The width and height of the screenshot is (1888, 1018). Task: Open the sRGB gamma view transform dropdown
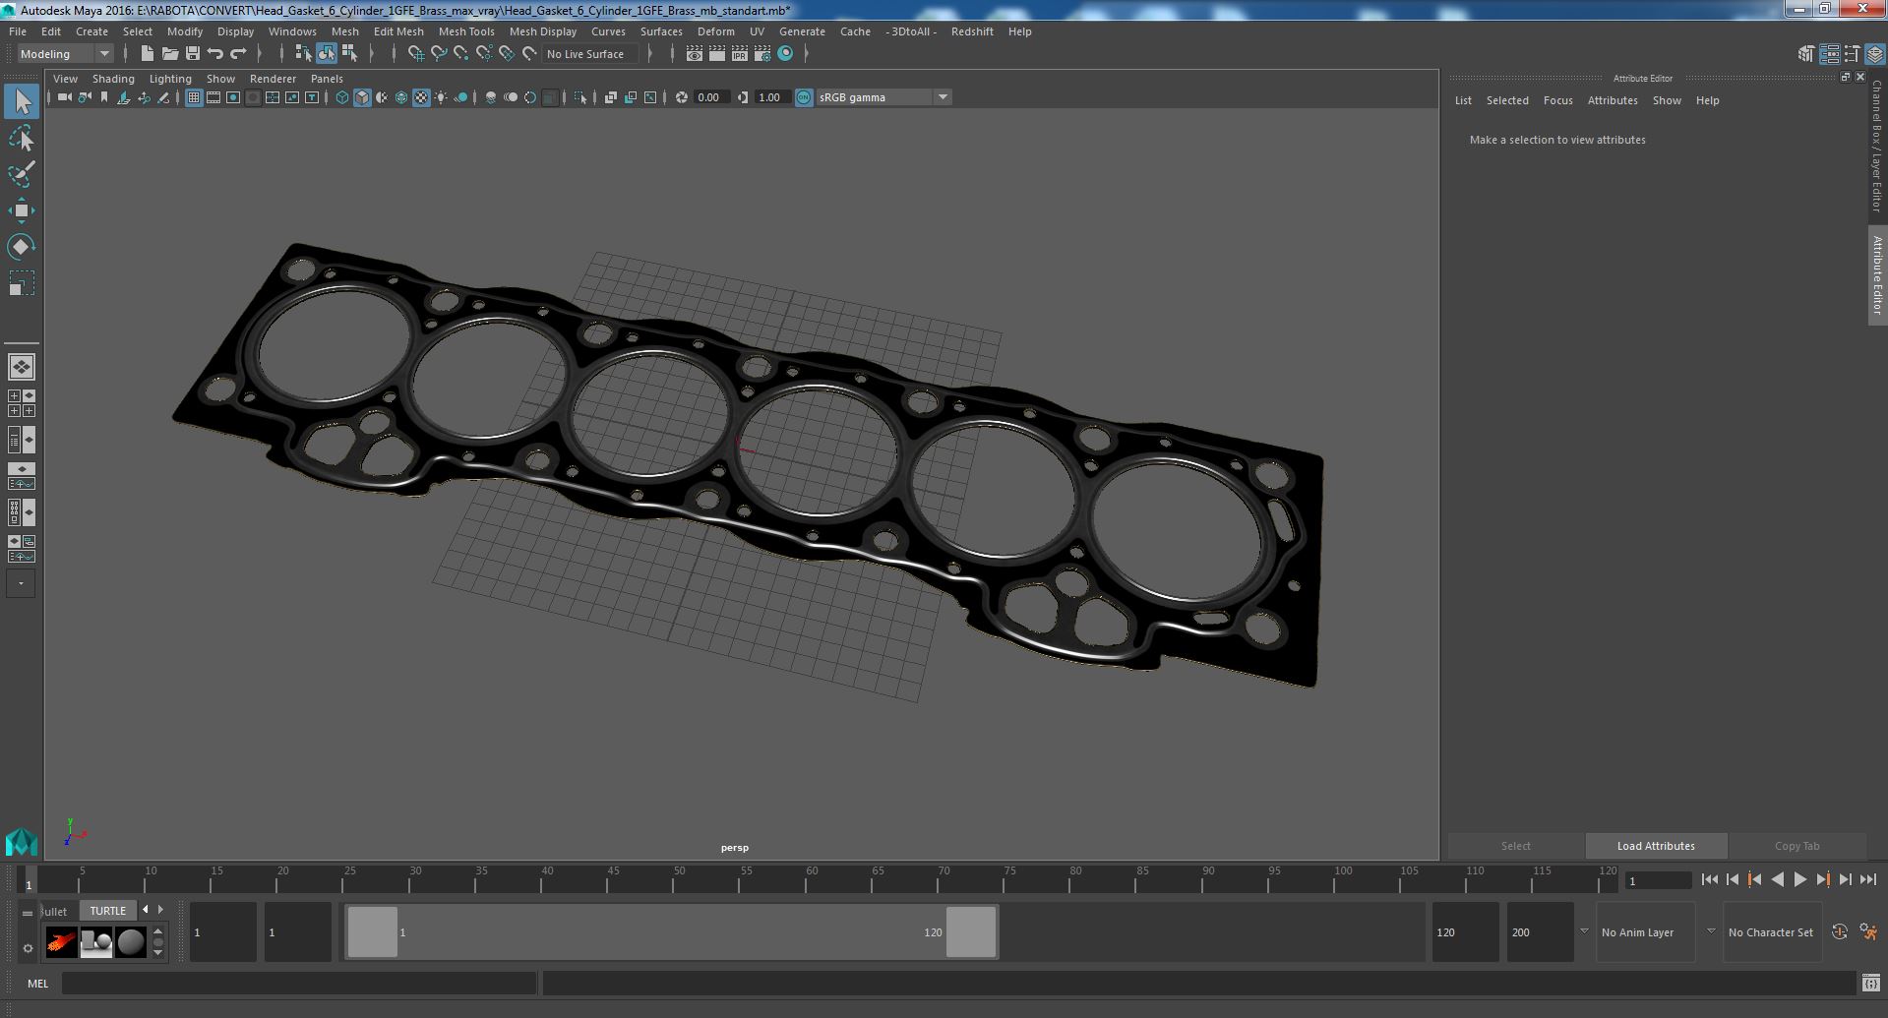coord(883,97)
